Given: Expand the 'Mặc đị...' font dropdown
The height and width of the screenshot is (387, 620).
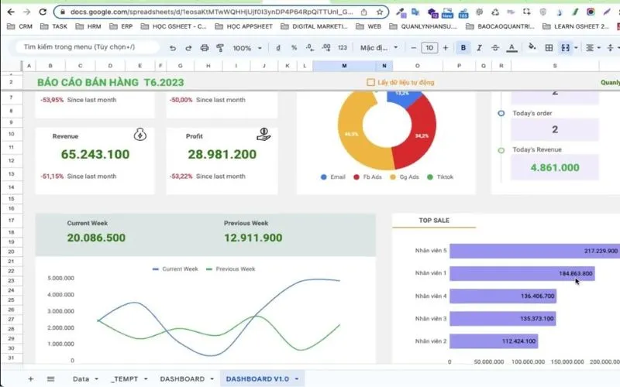Looking at the screenshot, I should coord(378,48).
